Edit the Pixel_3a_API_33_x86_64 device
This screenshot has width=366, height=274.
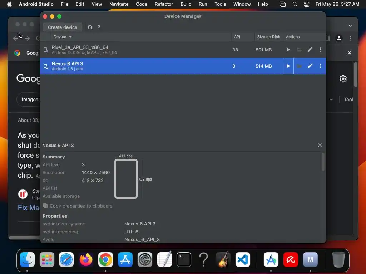click(x=310, y=50)
